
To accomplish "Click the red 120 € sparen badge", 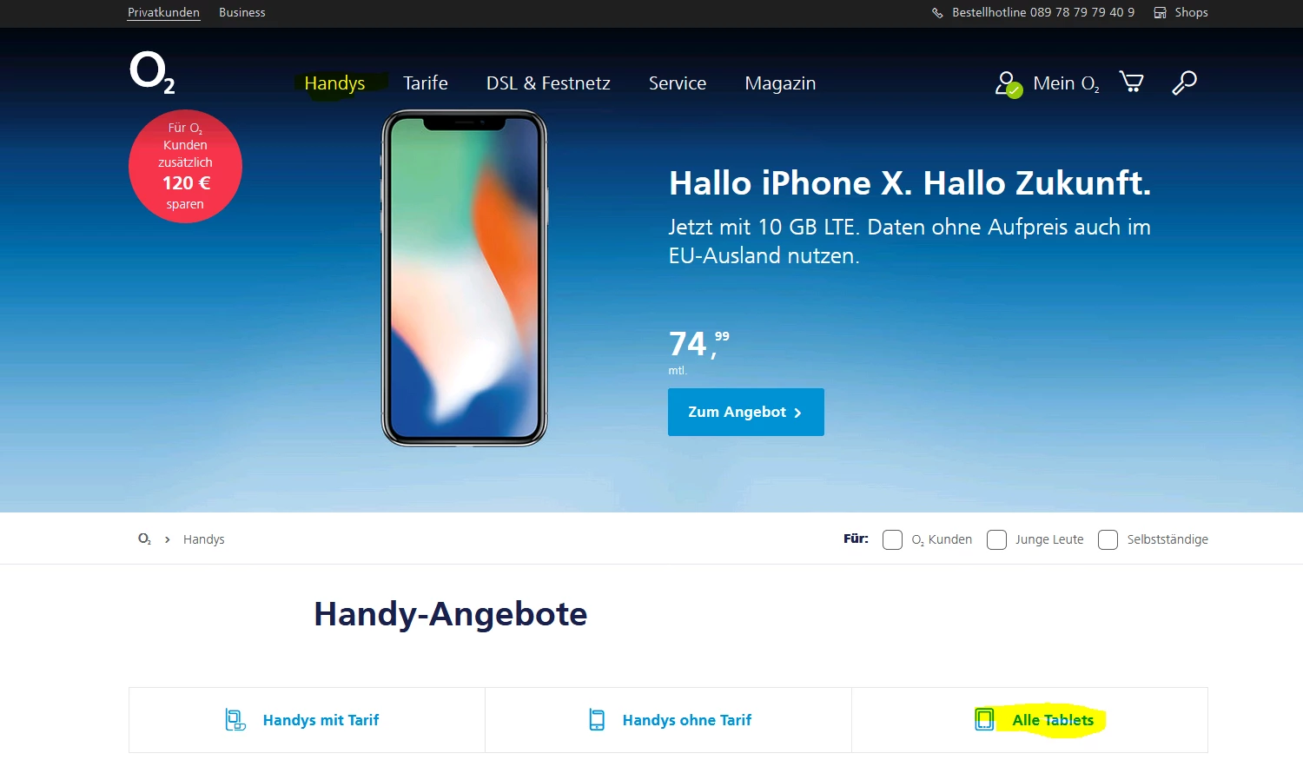I will 185,166.
